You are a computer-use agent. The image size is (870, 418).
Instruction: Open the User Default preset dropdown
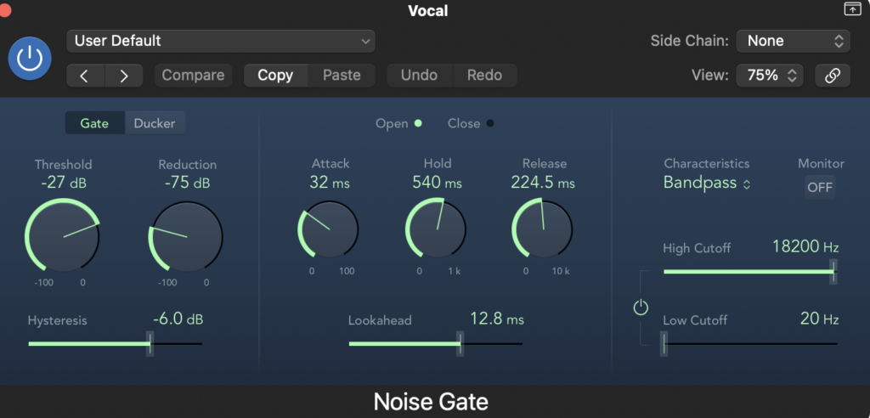[221, 41]
